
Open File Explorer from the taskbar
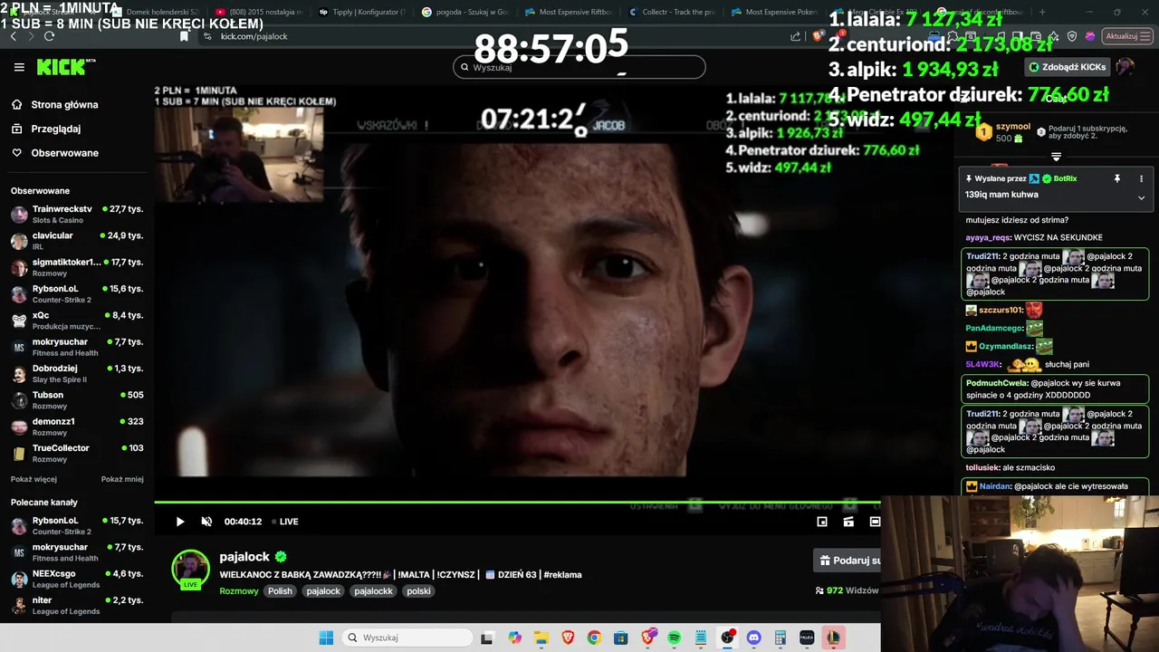(x=541, y=638)
